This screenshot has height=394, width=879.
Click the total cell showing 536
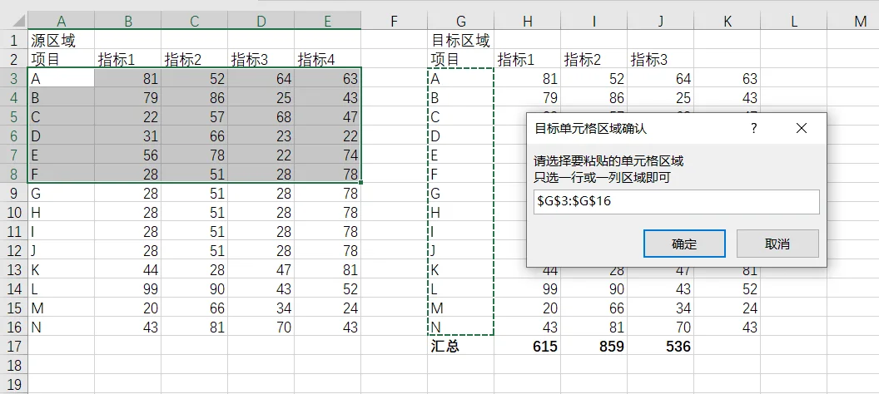click(661, 346)
